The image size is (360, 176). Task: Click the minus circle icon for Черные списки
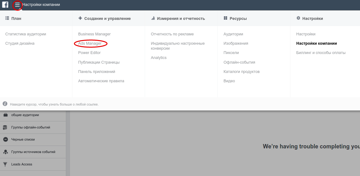6,139
